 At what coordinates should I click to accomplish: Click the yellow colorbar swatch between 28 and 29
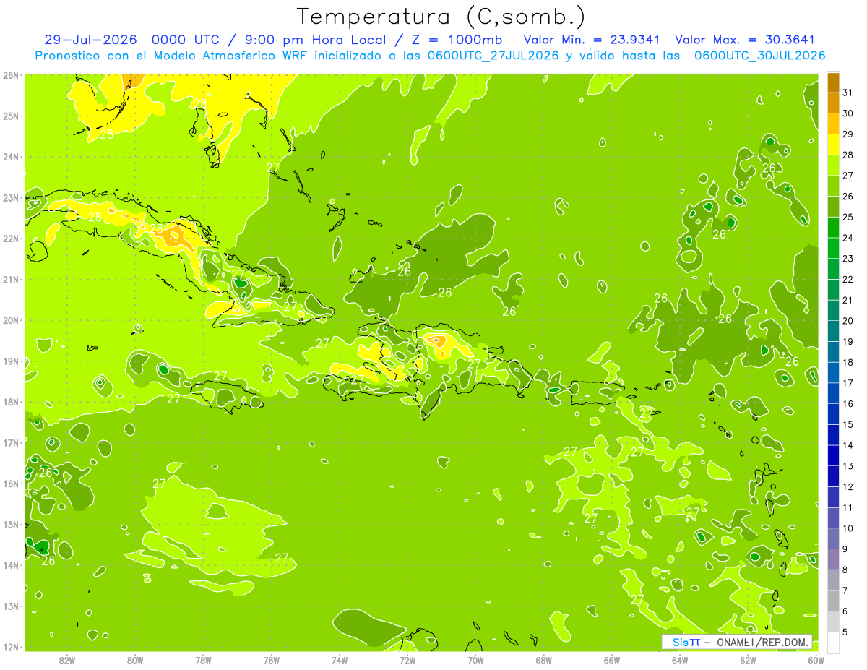pos(833,144)
